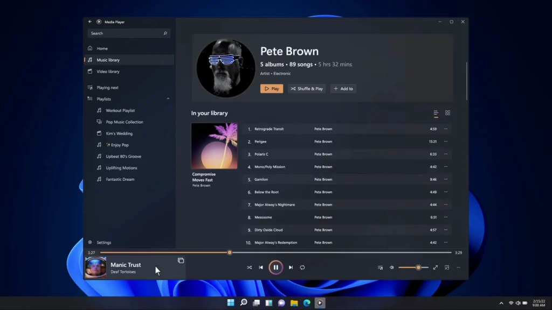Select the sorted list view icon

coord(436,114)
